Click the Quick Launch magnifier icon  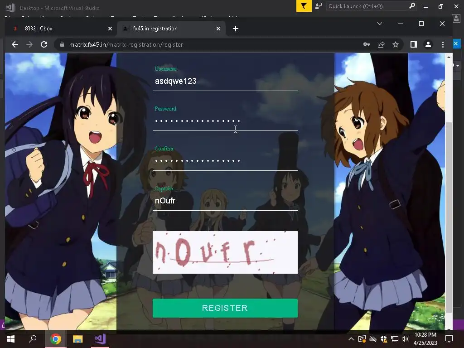[x=412, y=6]
